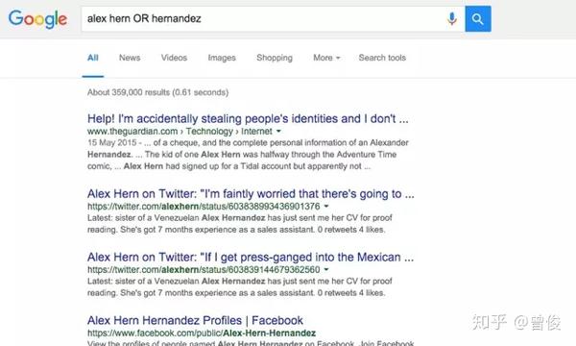
Task: Go to the Google logo homepage
Action: [x=37, y=19]
